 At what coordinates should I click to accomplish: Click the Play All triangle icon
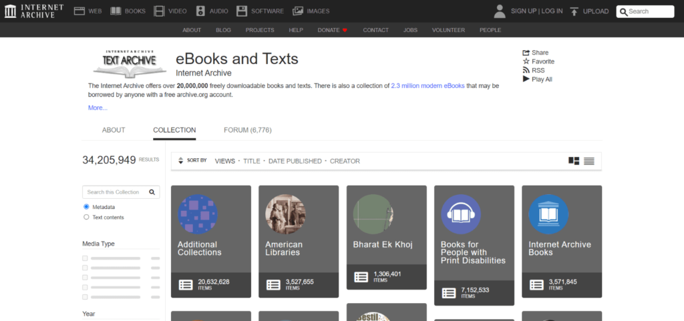pos(526,79)
